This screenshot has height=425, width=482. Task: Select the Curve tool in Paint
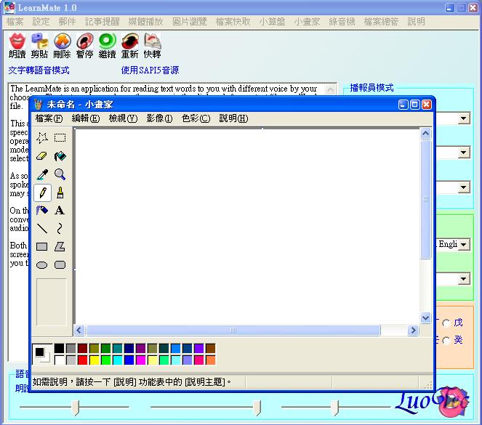pyautogui.click(x=60, y=228)
